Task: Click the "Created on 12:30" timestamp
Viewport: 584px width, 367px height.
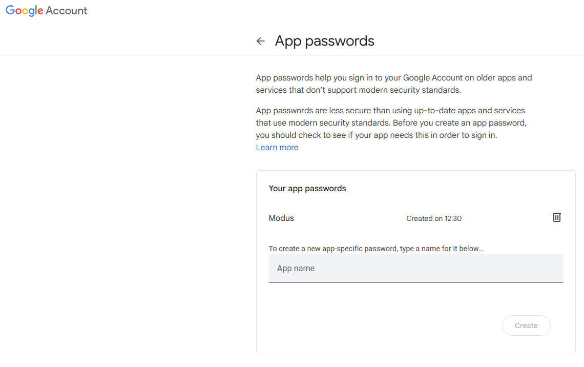Action: click(x=433, y=218)
